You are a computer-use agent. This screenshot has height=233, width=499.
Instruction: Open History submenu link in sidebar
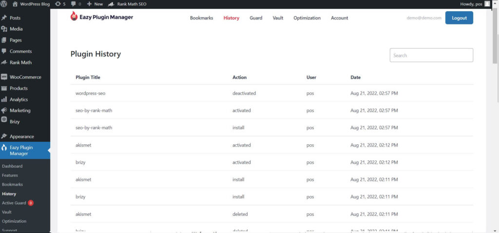coord(9,194)
